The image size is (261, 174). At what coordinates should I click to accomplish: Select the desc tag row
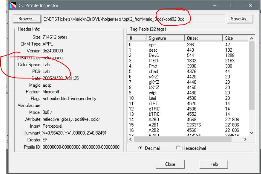tap(188, 50)
